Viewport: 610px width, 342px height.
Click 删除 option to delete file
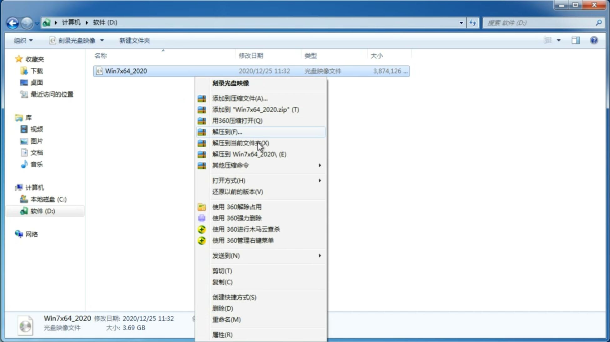[223, 308]
